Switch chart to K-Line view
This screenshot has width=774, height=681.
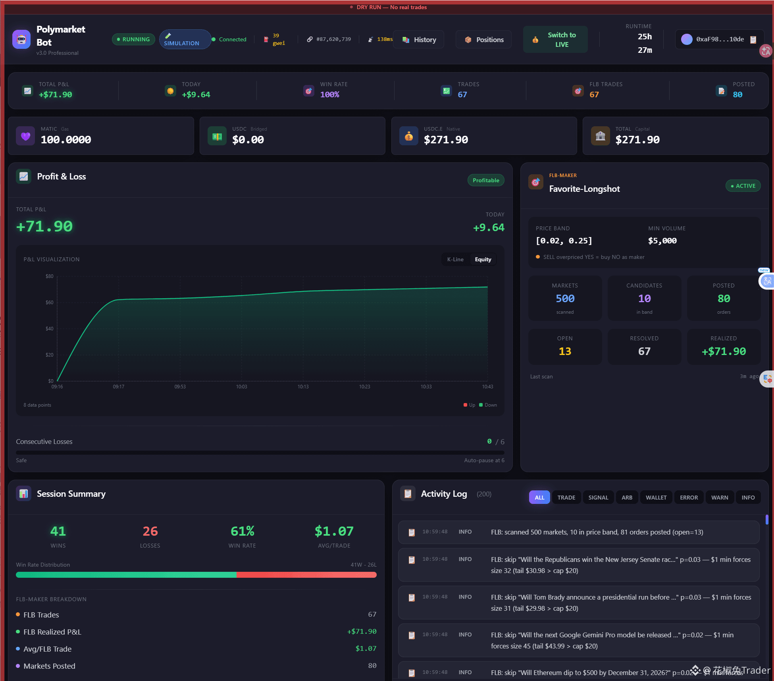tap(455, 259)
